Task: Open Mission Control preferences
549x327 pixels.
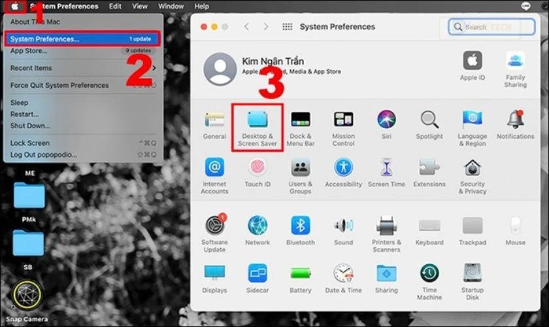Action: pos(344,129)
